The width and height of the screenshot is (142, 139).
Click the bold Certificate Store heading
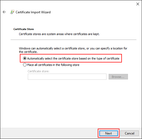coord(24,29)
